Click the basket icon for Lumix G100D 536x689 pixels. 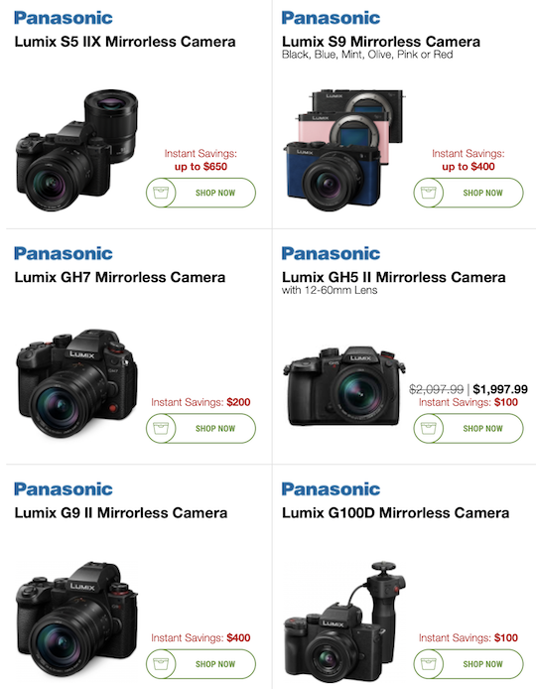pyautogui.click(x=429, y=663)
